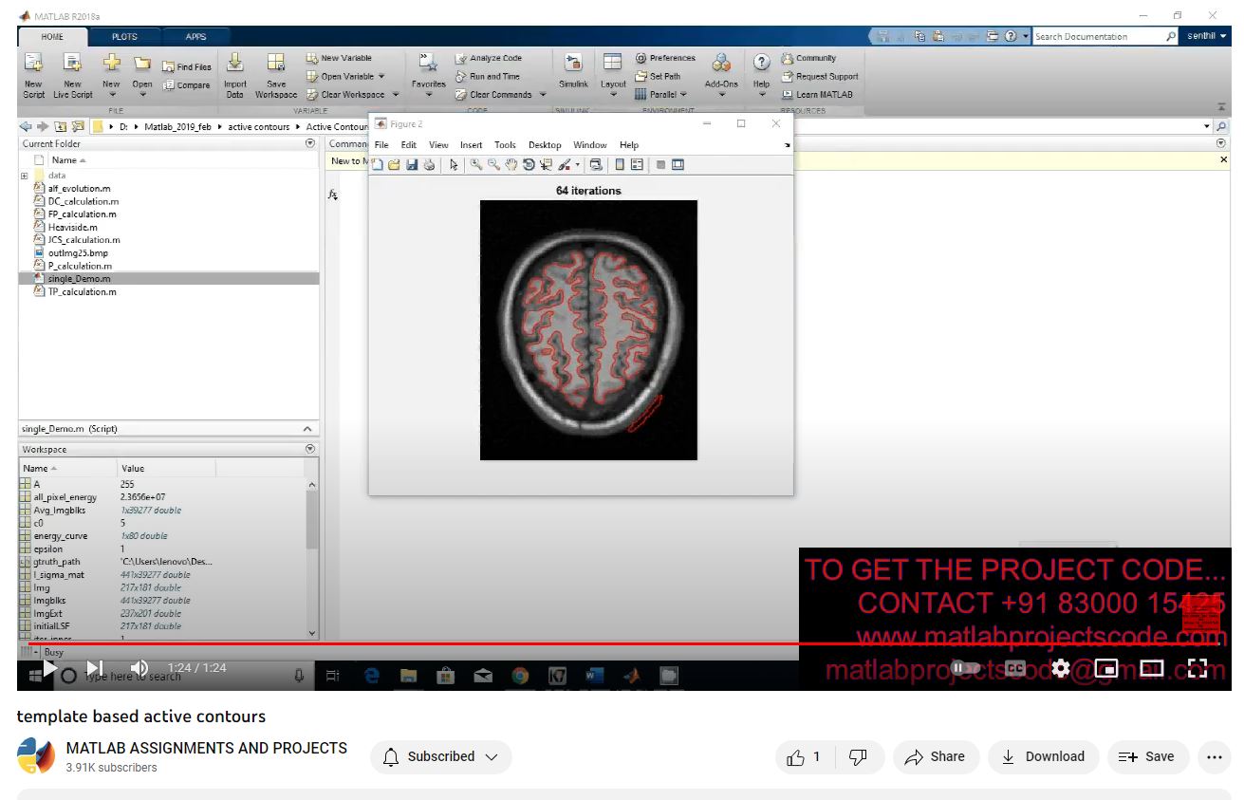1244x800 pixels.
Task: Open the Tools menu in Figure 2
Action: [x=505, y=145]
